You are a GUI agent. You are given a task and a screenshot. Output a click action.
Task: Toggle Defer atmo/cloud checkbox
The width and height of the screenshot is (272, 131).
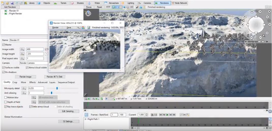coord(31,107)
